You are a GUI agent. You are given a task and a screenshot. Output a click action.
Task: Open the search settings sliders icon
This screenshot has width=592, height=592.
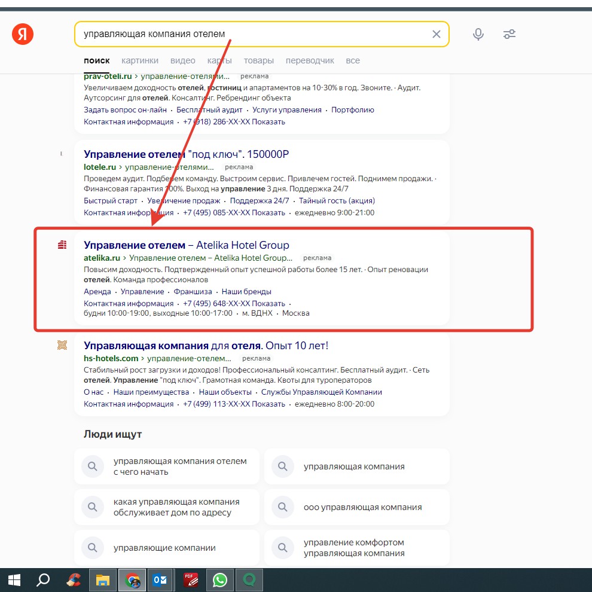[509, 34]
